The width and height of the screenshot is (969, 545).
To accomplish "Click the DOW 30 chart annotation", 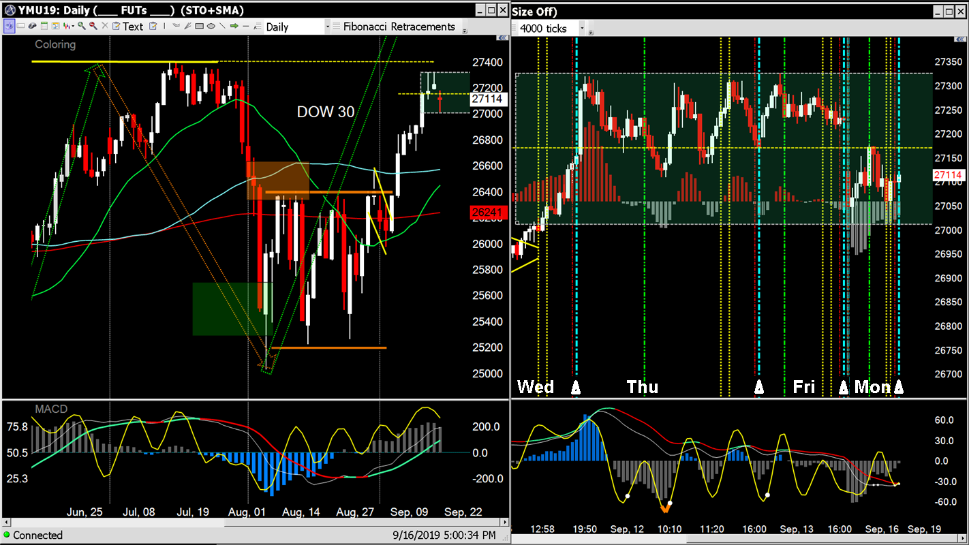I will coord(326,112).
